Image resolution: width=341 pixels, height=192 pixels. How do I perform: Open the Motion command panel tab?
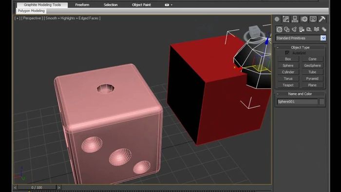pyautogui.click(x=304, y=19)
